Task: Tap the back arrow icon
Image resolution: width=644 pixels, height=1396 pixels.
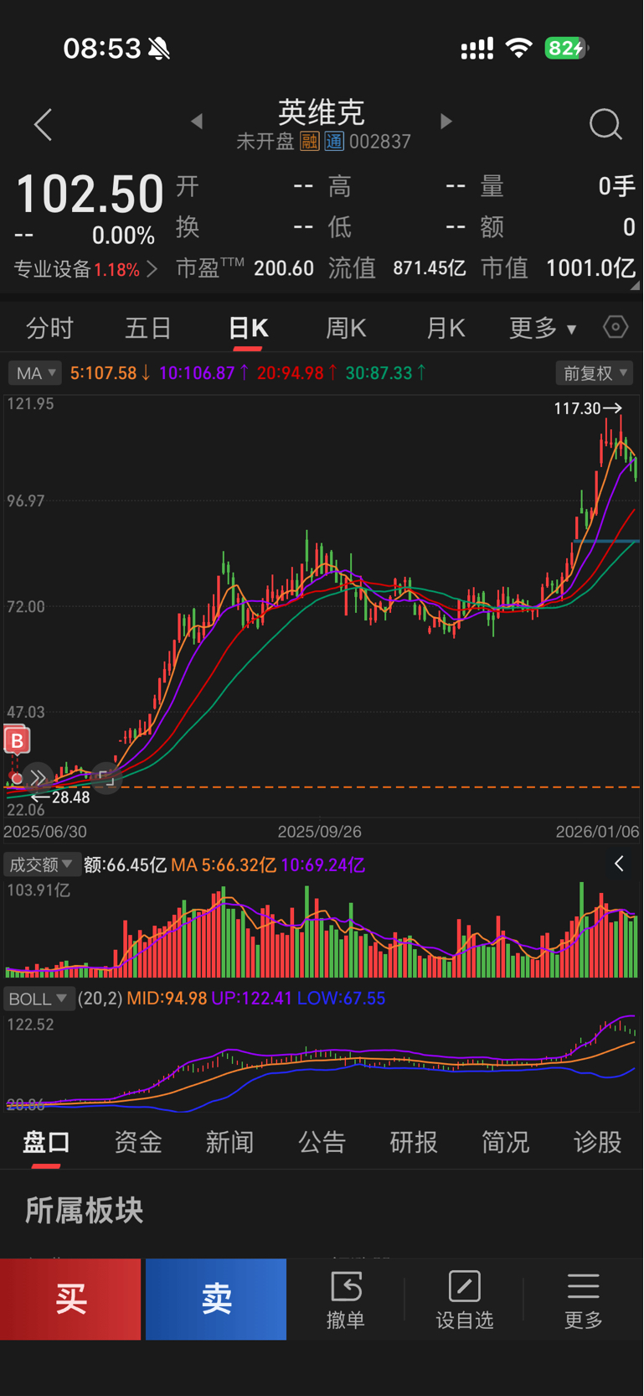Action: (44, 125)
